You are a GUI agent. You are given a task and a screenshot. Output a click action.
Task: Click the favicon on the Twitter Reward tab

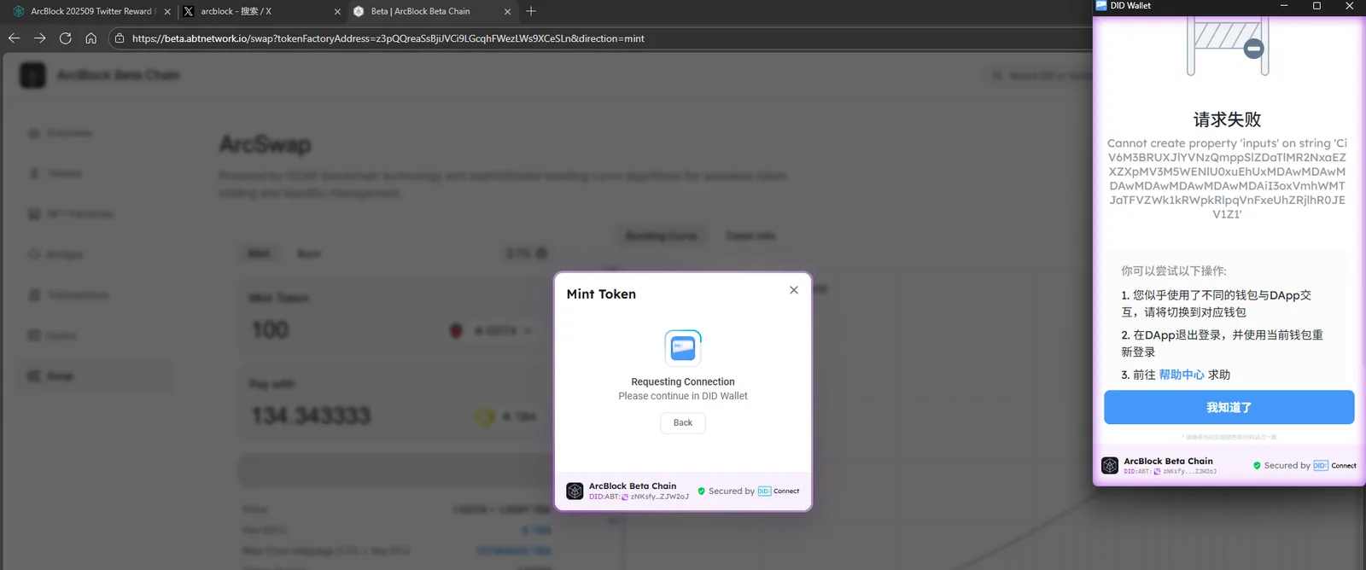(19, 11)
